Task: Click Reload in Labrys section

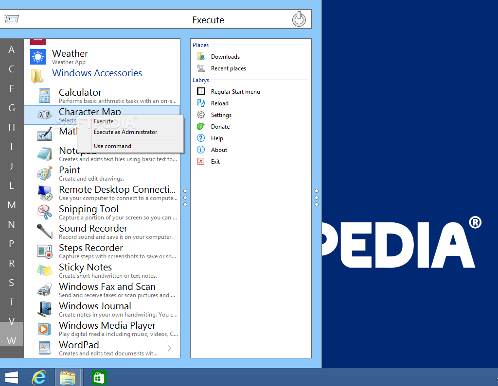Action: [219, 103]
